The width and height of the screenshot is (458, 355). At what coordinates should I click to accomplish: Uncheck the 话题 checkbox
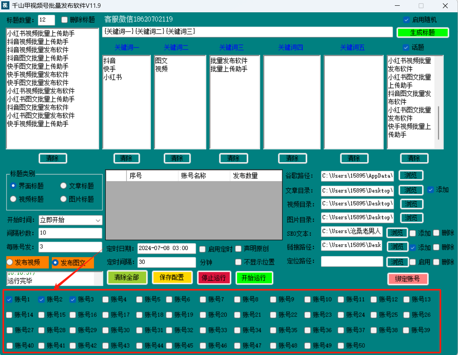click(406, 47)
